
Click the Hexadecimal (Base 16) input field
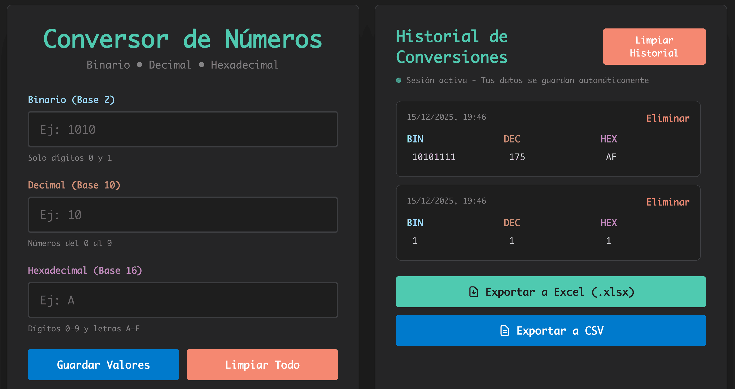coord(183,300)
